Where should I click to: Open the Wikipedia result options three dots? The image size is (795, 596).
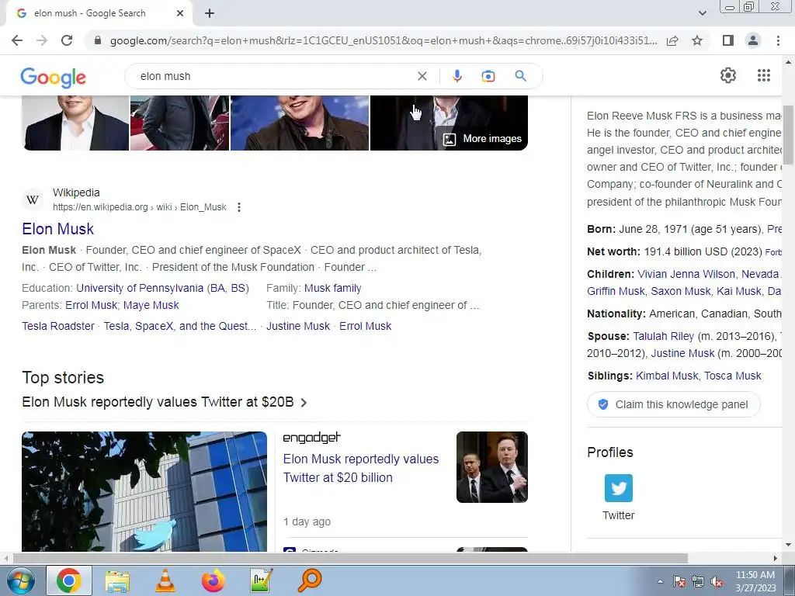pyautogui.click(x=239, y=207)
